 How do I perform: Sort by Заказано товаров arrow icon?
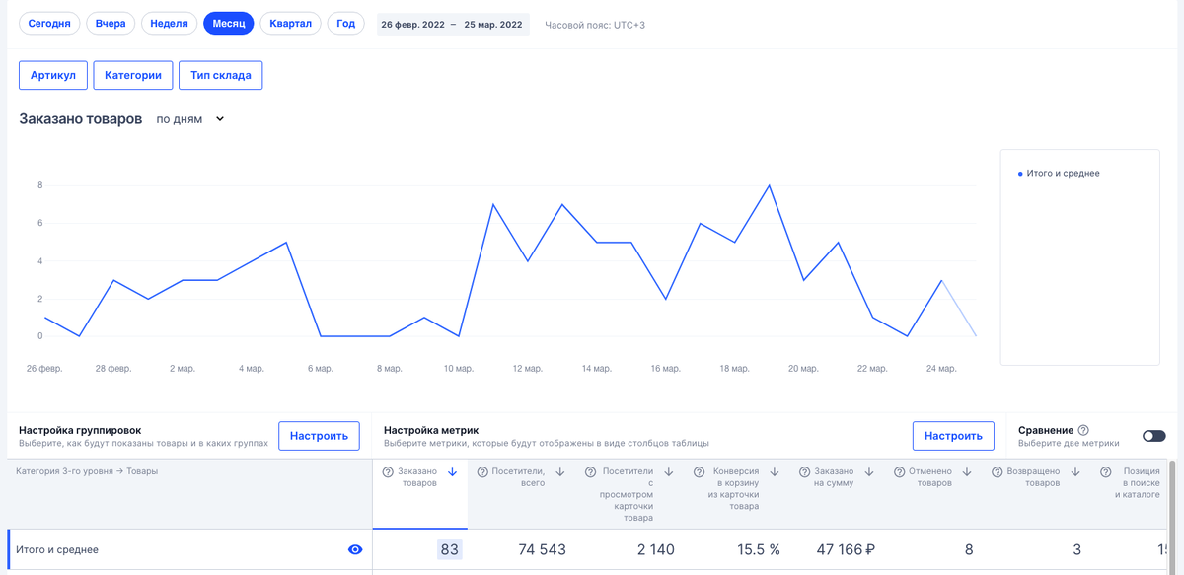point(453,472)
